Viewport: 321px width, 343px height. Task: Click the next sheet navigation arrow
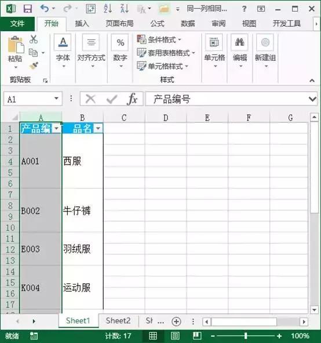click(x=34, y=321)
